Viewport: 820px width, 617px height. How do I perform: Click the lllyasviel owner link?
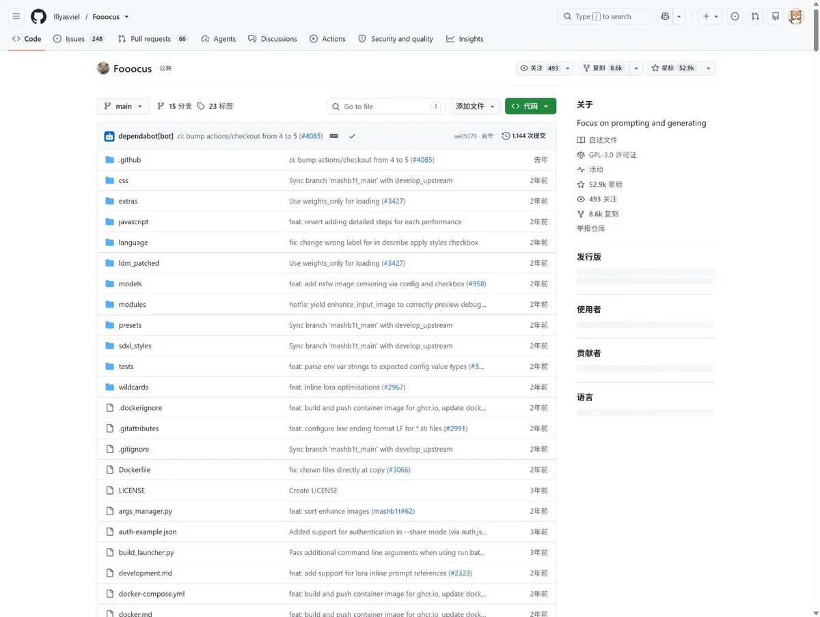point(67,16)
